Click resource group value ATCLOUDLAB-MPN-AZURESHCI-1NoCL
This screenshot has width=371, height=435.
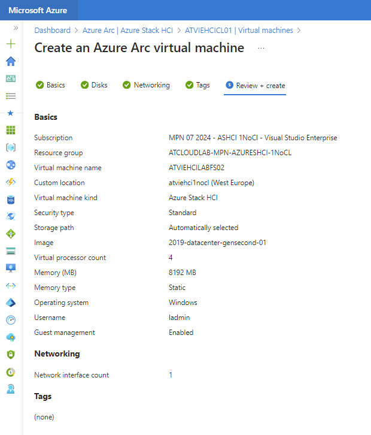tap(230, 153)
